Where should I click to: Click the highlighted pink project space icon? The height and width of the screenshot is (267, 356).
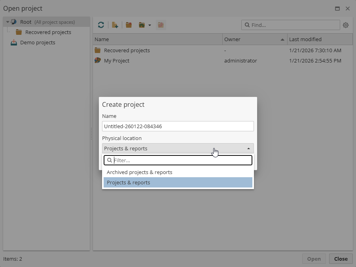click(161, 25)
